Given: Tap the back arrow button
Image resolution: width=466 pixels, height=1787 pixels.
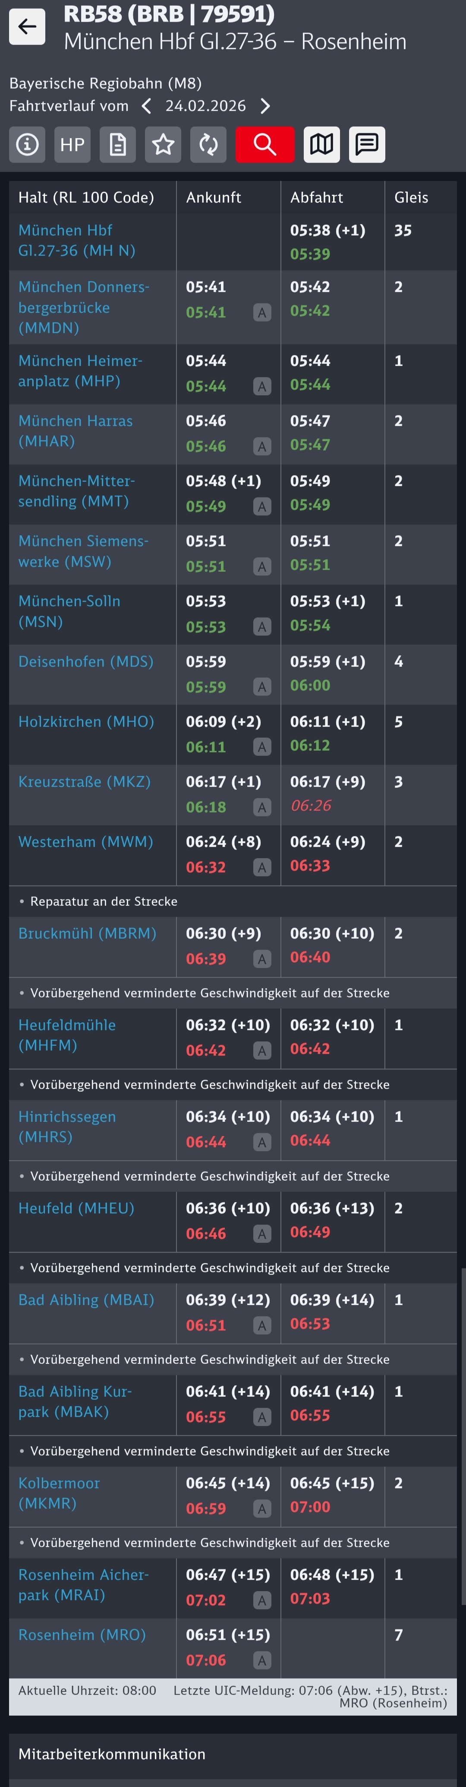Looking at the screenshot, I should [27, 27].
